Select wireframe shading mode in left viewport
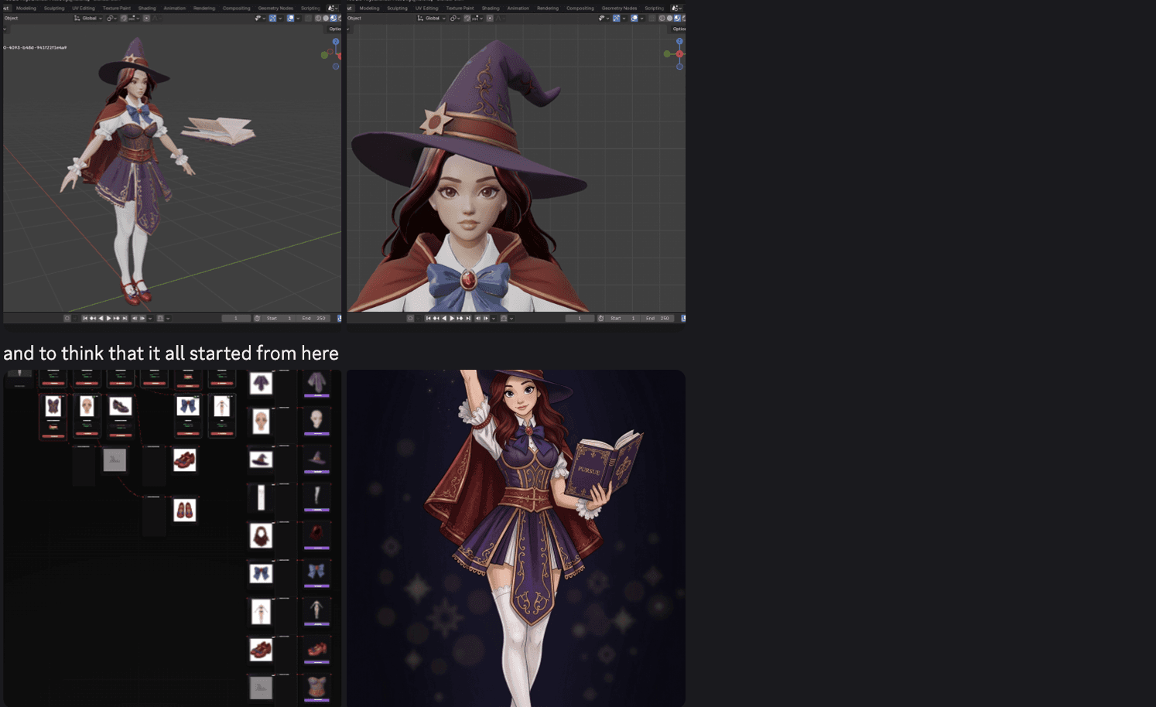 pos(318,18)
